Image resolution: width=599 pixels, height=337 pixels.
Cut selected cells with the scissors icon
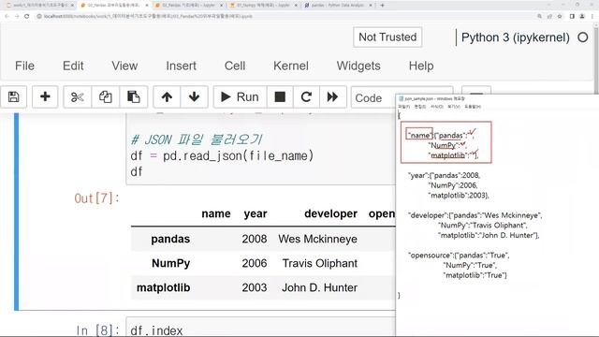tap(77, 97)
